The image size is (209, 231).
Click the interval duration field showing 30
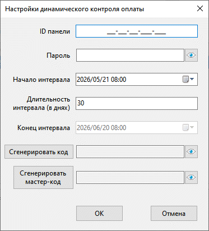[137, 103]
